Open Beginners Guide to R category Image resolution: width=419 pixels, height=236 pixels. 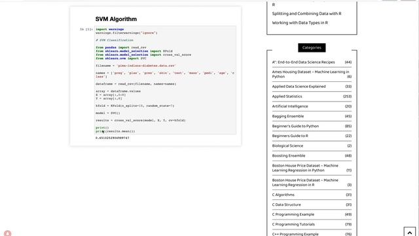coord(290,136)
